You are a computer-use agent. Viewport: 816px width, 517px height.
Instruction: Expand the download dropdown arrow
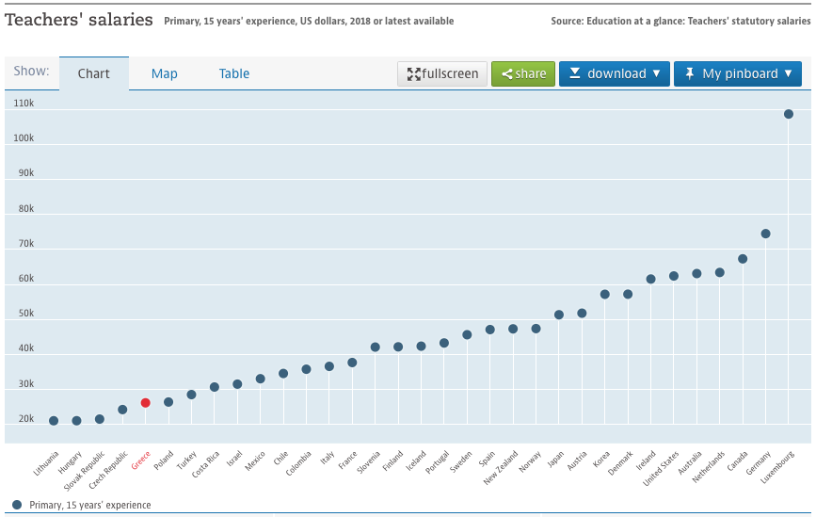(656, 73)
